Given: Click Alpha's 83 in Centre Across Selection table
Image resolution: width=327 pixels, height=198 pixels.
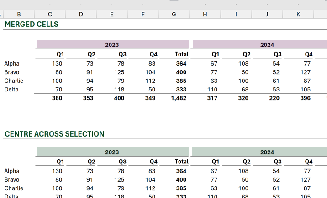Looking at the screenshot, I should click(x=152, y=171).
